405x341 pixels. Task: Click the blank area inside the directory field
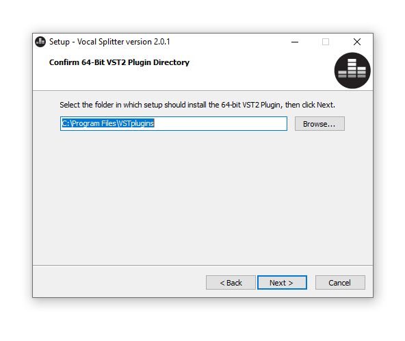point(220,123)
